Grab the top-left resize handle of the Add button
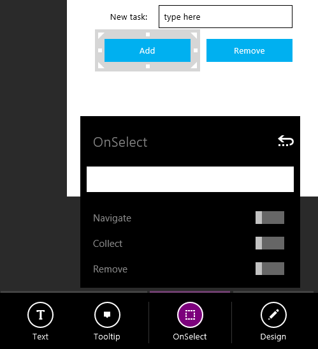Viewport: 318px width, 349px height. (x=101, y=35)
